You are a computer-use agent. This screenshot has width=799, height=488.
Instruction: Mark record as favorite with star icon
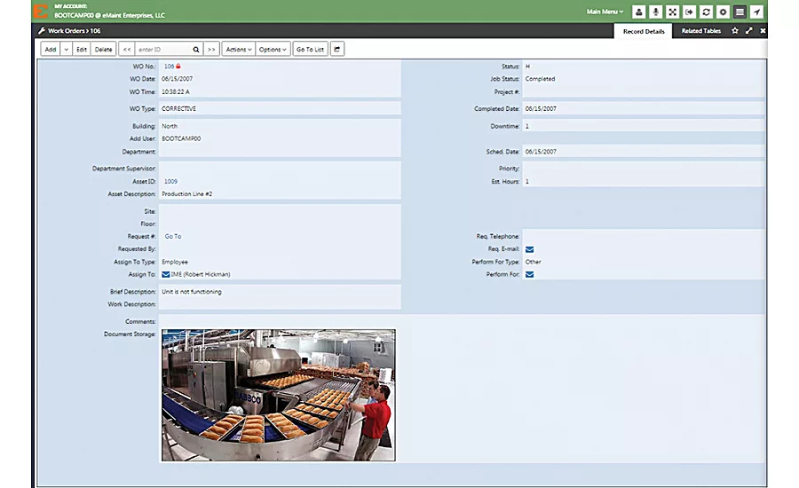(735, 30)
